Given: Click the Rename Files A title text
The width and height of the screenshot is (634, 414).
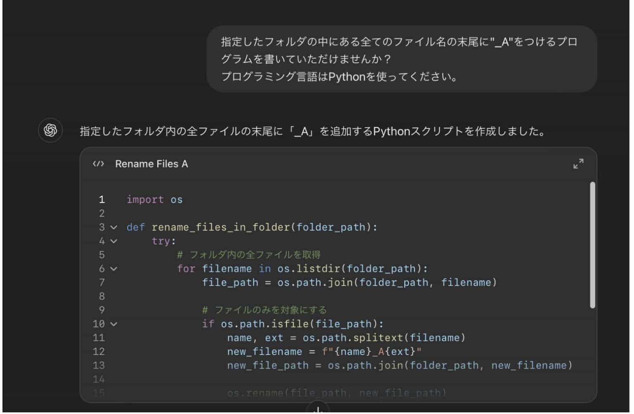Looking at the screenshot, I should 152,163.
